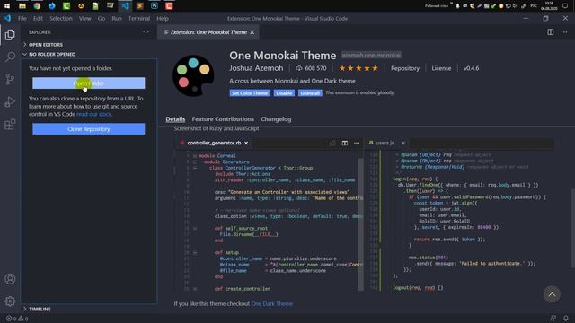Open the extension License link
Viewport: 575px width, 323px height.
point(441,68)
